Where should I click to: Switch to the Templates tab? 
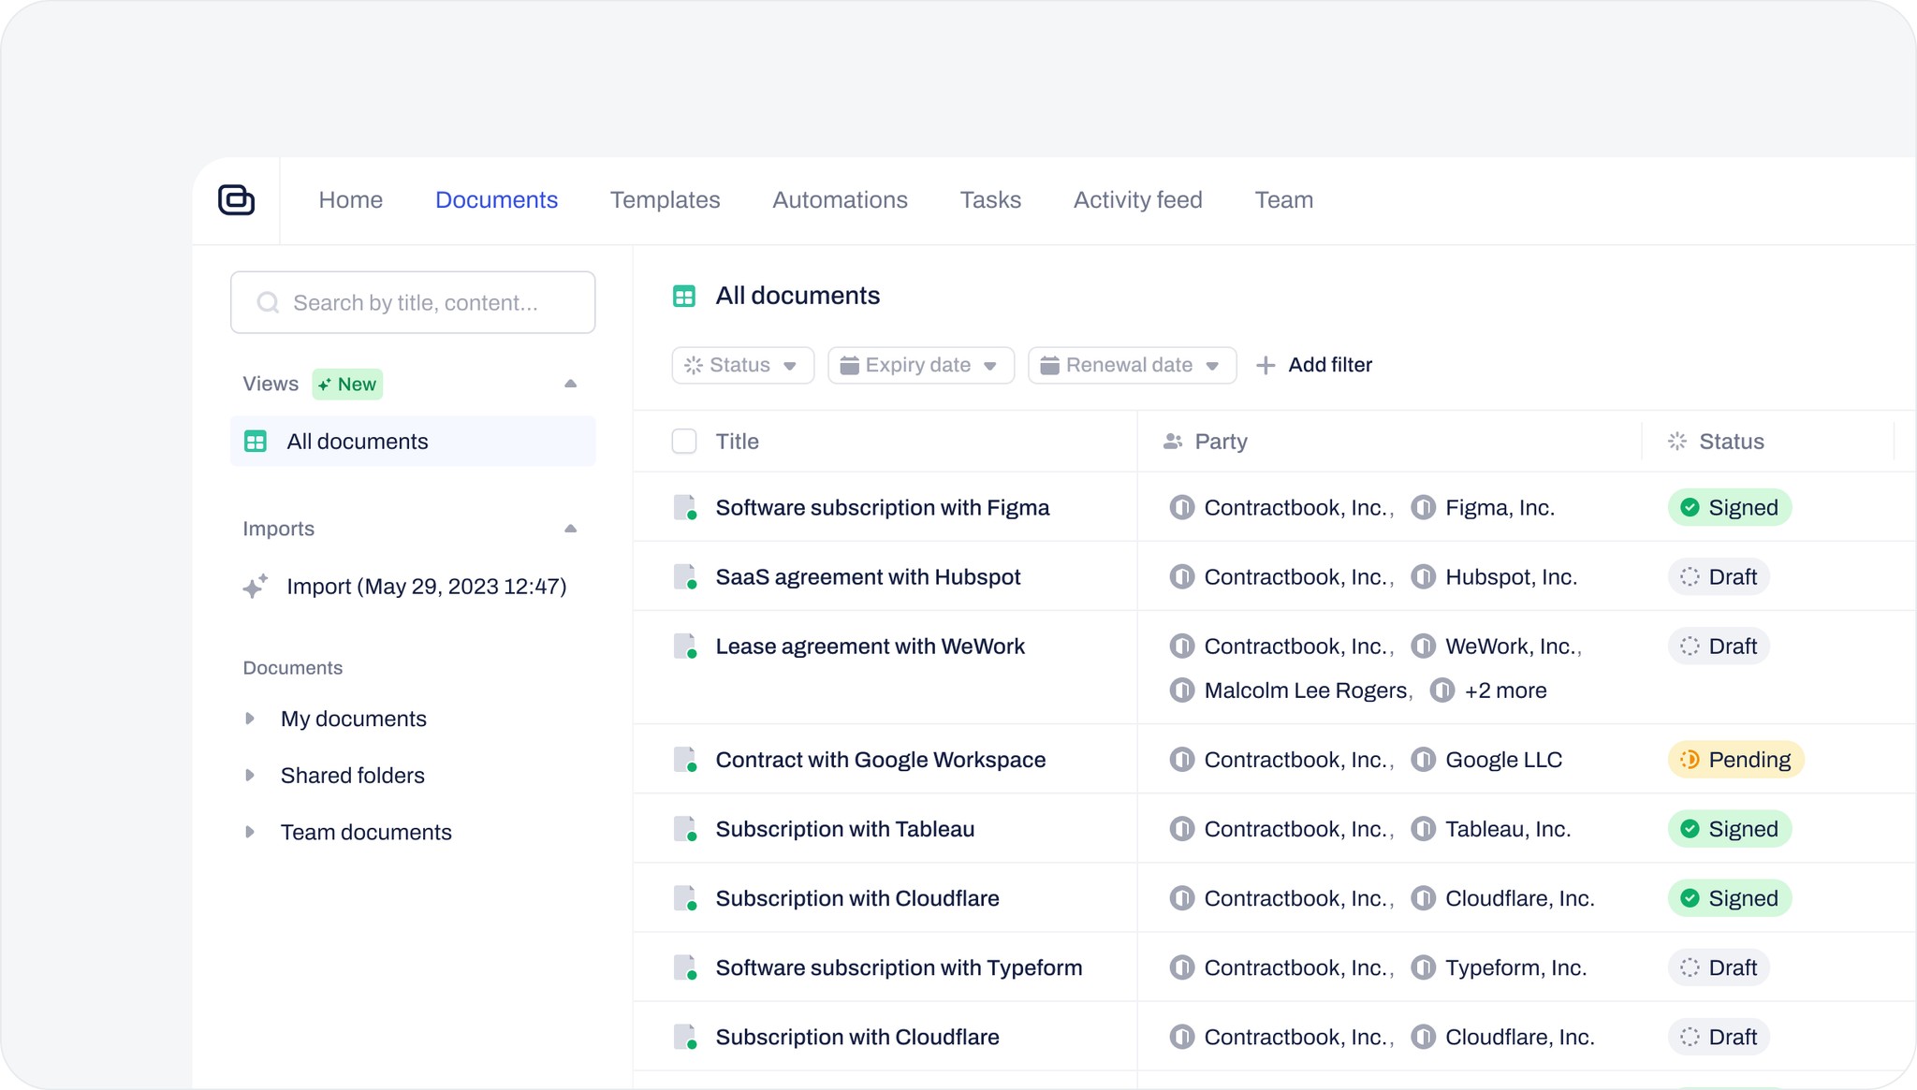tap(665, 199)
